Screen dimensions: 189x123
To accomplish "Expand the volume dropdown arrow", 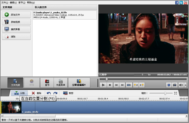I will (x=186, y=85).
